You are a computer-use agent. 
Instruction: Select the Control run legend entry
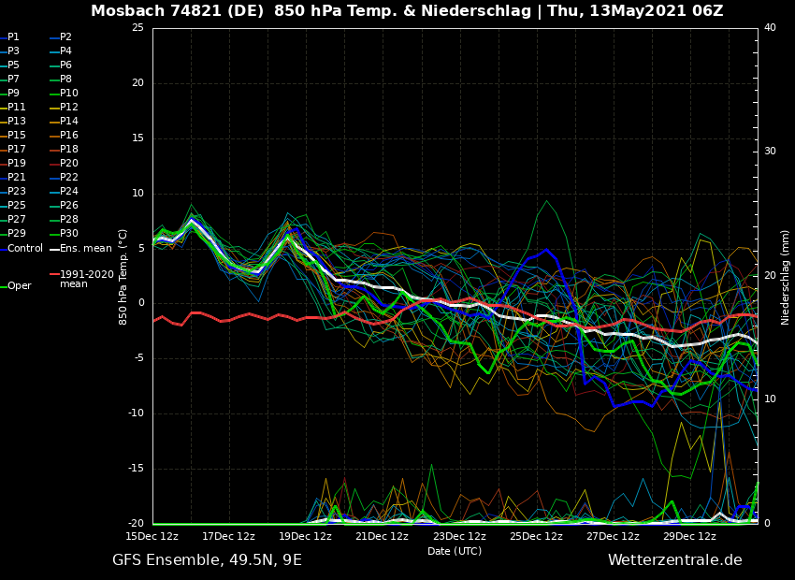coord(25,249)
